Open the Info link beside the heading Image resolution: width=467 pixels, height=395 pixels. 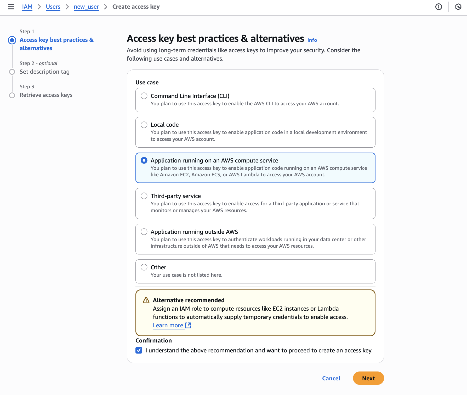point(312,40)
